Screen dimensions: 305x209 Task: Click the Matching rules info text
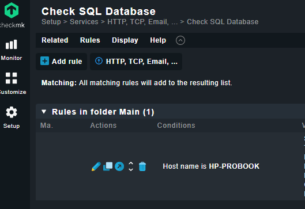137,83
